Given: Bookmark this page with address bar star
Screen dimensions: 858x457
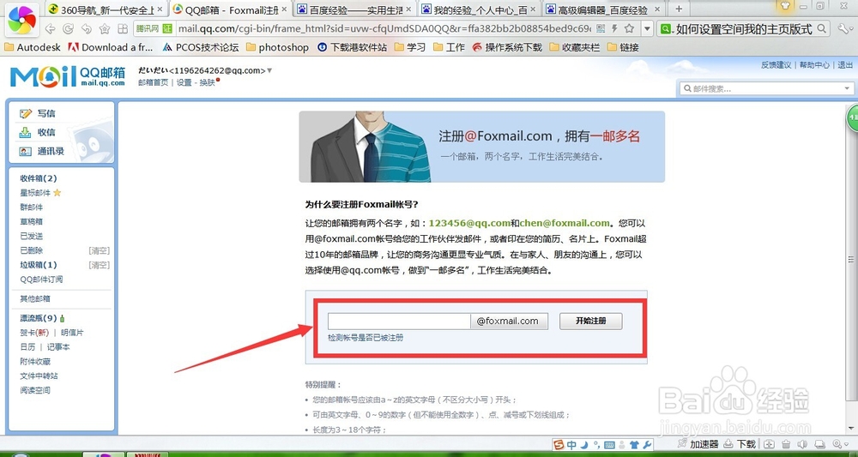Looking at the screenshot, I should (629, 28).
